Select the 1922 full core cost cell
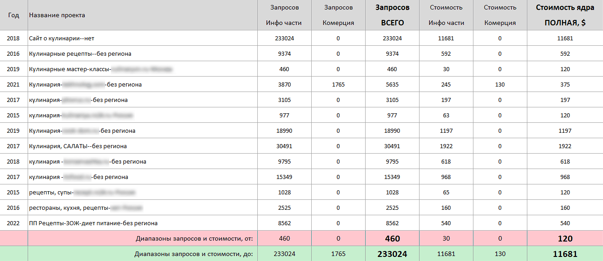This screenshot has height=261, width=603. 564,146
